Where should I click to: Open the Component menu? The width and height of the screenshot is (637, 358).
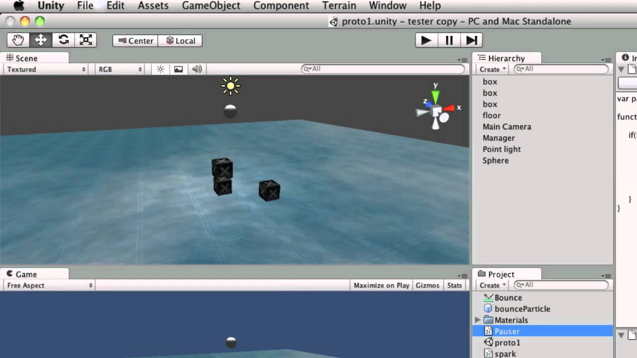coord(281,6)
